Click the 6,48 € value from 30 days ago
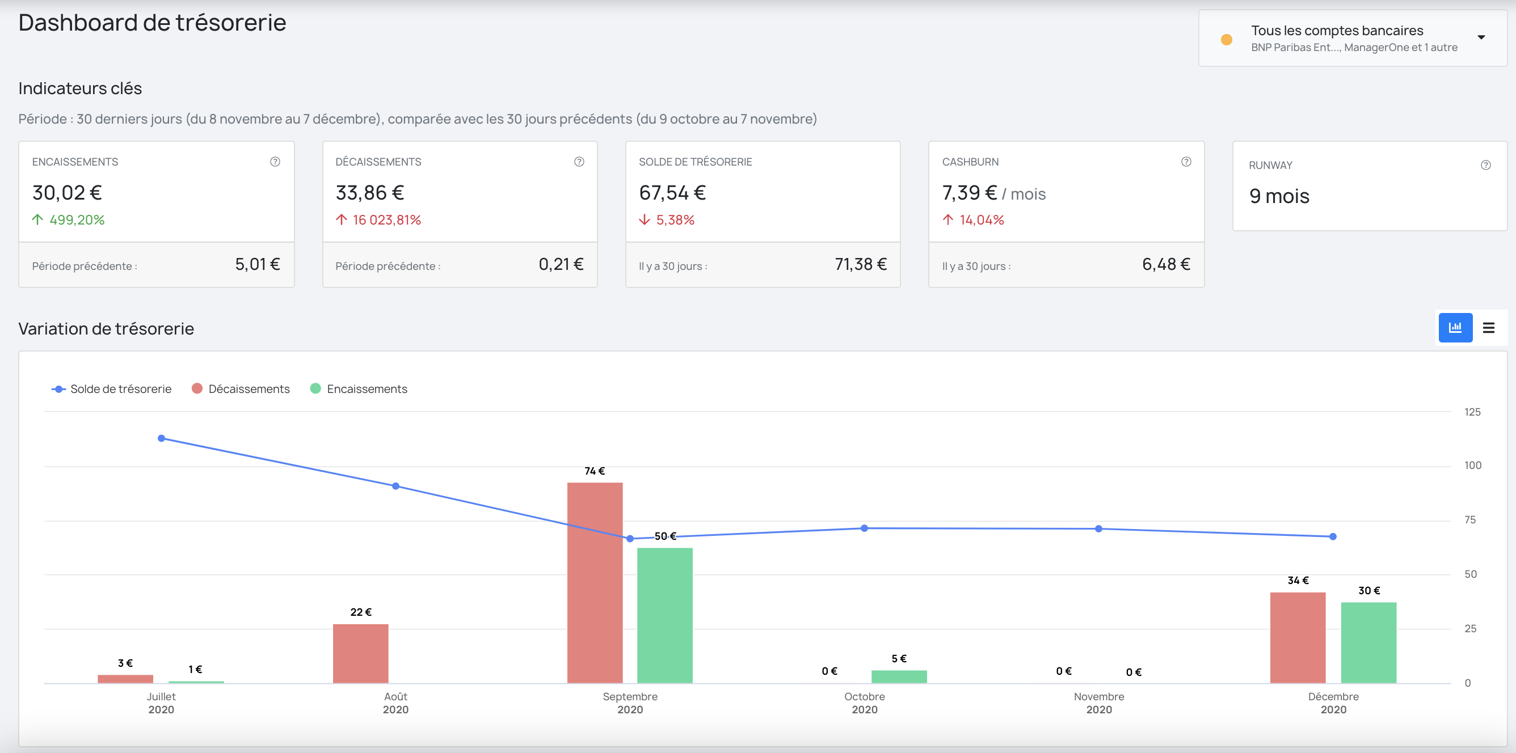This screenshot has height=753, width=1516. pyautogui.click(x=1167, y=264)
